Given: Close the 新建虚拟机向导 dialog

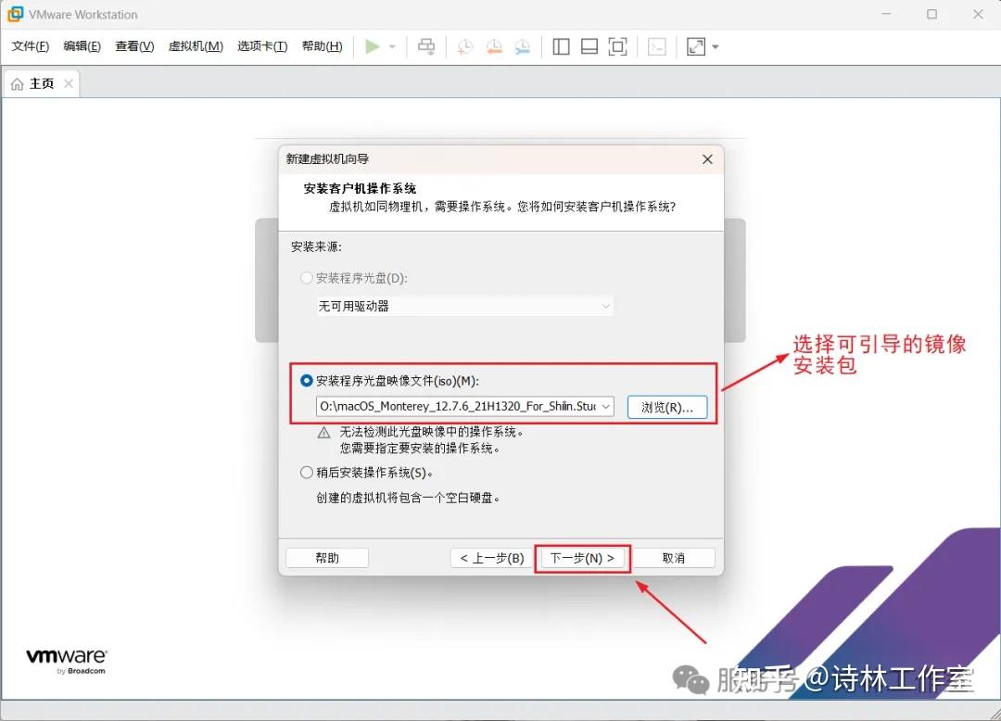Looking at the screenshot, I should [707, 158].
